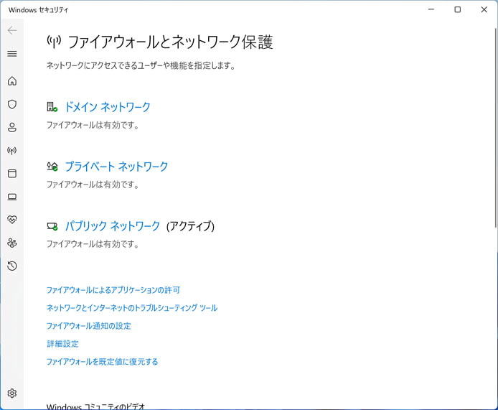Click the antenna icon beside page title
Screen dimensions: 498x410
click(x=54, y=42)
